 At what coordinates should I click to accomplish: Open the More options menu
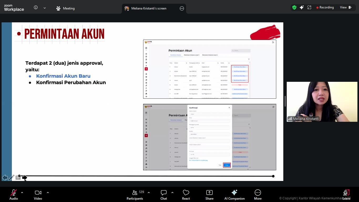click(258, 195)
